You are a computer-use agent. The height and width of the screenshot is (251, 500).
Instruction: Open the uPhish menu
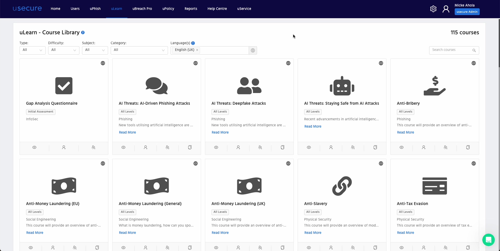pyautogui.click(x=95, y=9)
